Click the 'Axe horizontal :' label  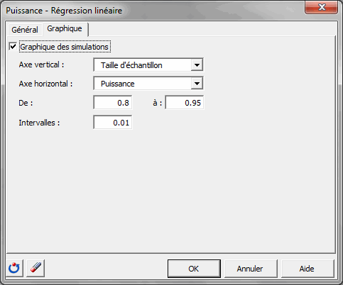click(x=45, y=84)
